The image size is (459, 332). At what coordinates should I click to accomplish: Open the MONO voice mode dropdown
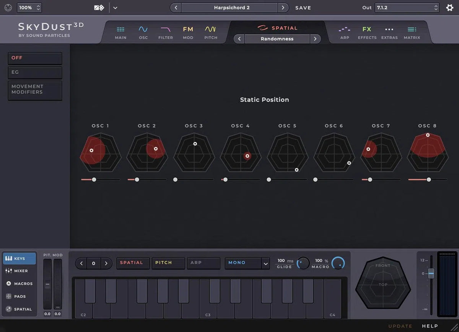[247, 263]
